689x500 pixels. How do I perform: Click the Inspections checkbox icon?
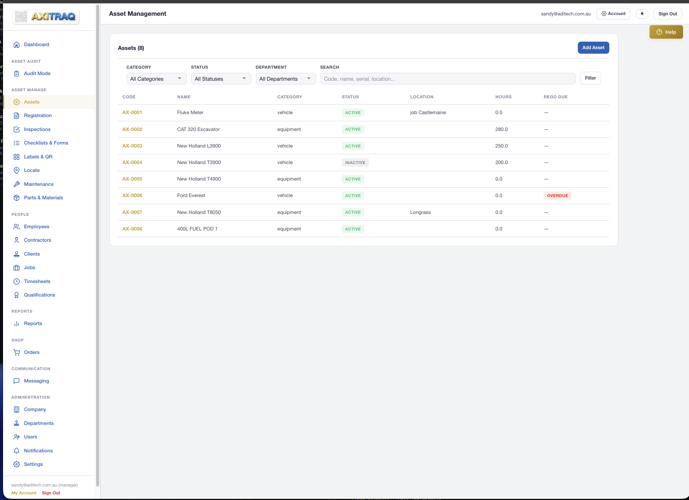pos(17,130)
